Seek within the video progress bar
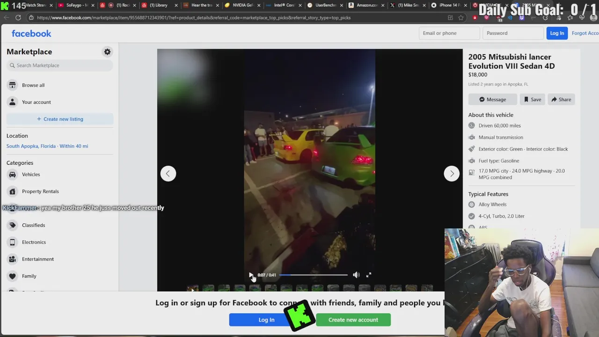 tap(314, 275)
